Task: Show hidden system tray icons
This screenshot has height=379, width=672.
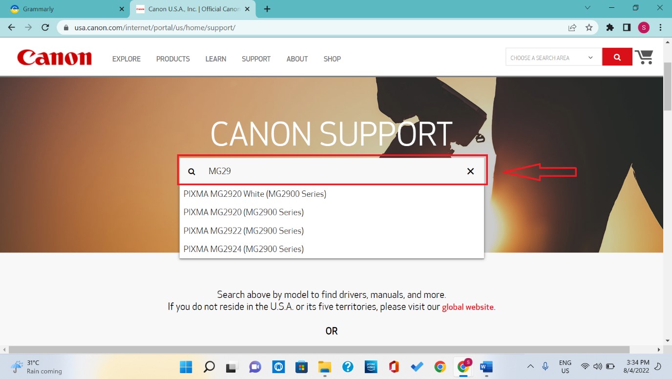Action: pos(530,366)
